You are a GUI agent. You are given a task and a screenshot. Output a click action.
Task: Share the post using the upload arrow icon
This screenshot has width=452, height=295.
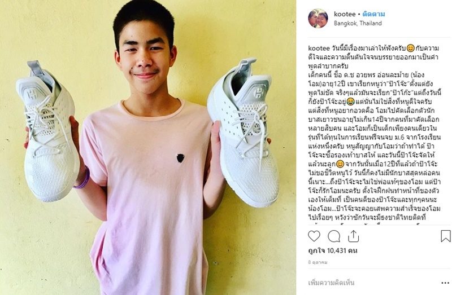(353, 236)
